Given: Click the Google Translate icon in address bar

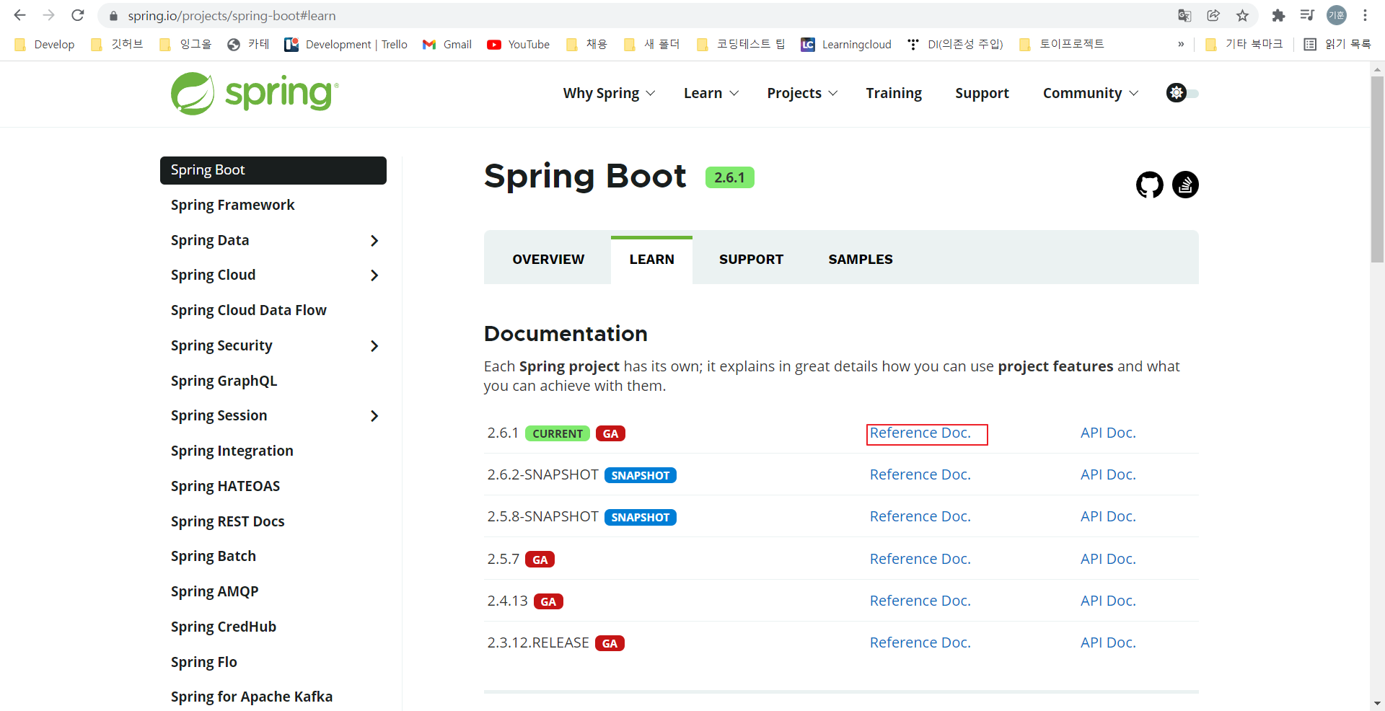Looking at the screenshot, I should pyautogui.click(x=1184, y=15).
